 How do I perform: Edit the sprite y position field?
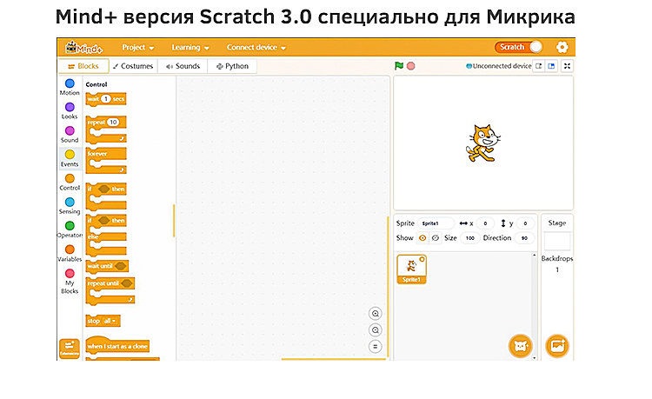(x=525, y=223)
